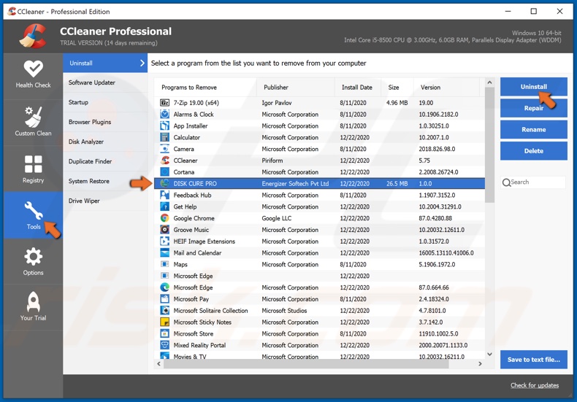The image size is (577, 402).
Task: Click the DISK CURE PRO icon
Action: pyautogui.click(x=164, y=183)
